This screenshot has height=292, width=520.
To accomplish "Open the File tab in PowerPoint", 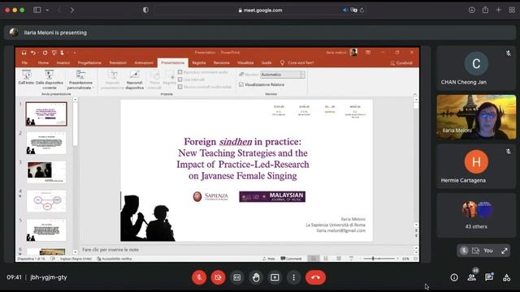I will click(24, 62).
